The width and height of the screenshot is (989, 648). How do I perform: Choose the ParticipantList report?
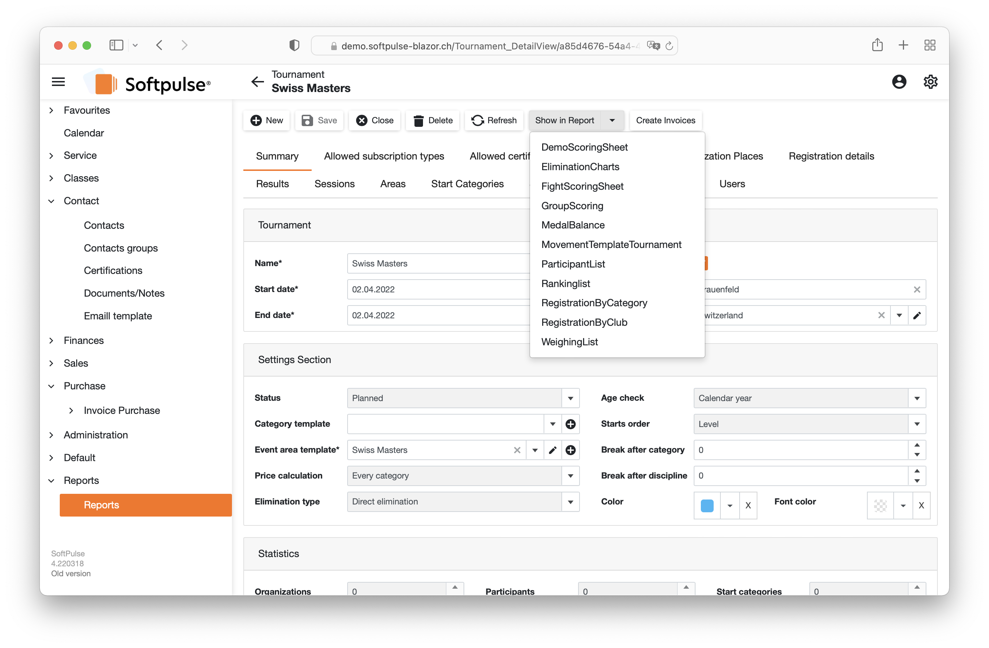pos(573,264)
